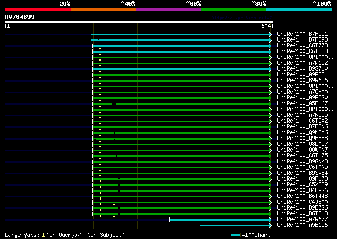Click the cyan ~100% identity color segment
337x239 pixels.
coord(300,9)
